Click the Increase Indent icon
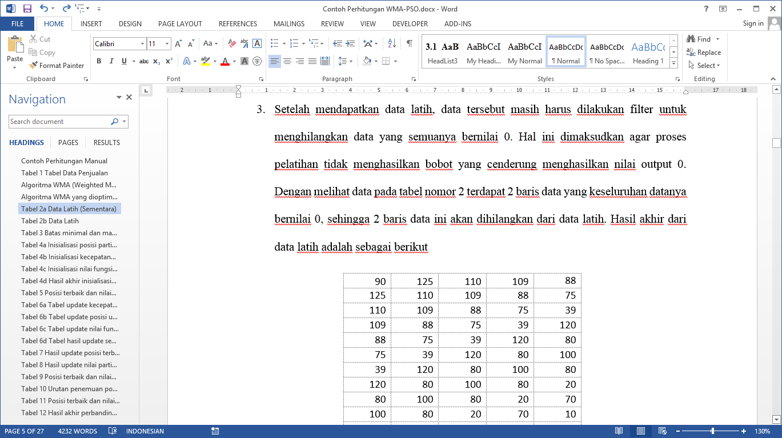The width and height of the screenshot is (782, 438). tap(350, 43)
